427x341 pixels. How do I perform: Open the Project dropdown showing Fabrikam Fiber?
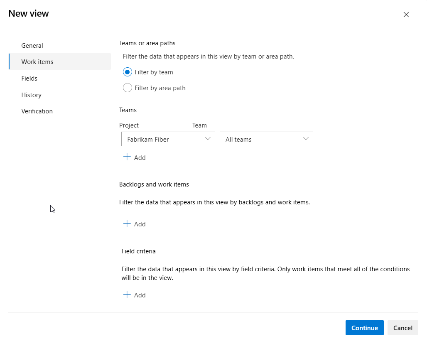(x=168, y=139)
